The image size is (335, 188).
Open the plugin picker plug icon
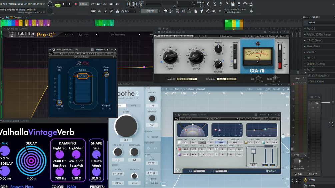pyautogui.click(x=201, y=11)
